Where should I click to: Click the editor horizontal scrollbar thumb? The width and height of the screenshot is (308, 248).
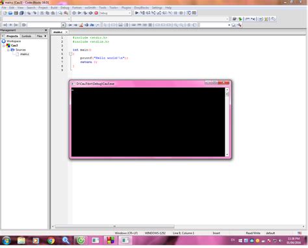click(x=114, y=227)
